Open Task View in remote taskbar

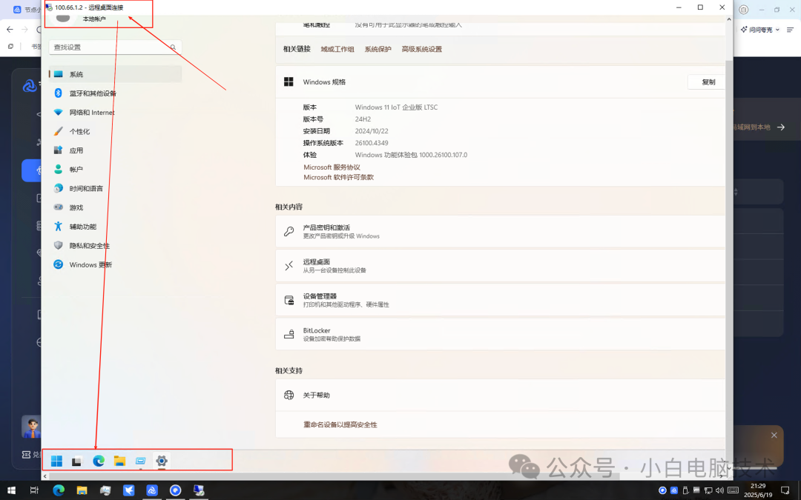[77, 461]
